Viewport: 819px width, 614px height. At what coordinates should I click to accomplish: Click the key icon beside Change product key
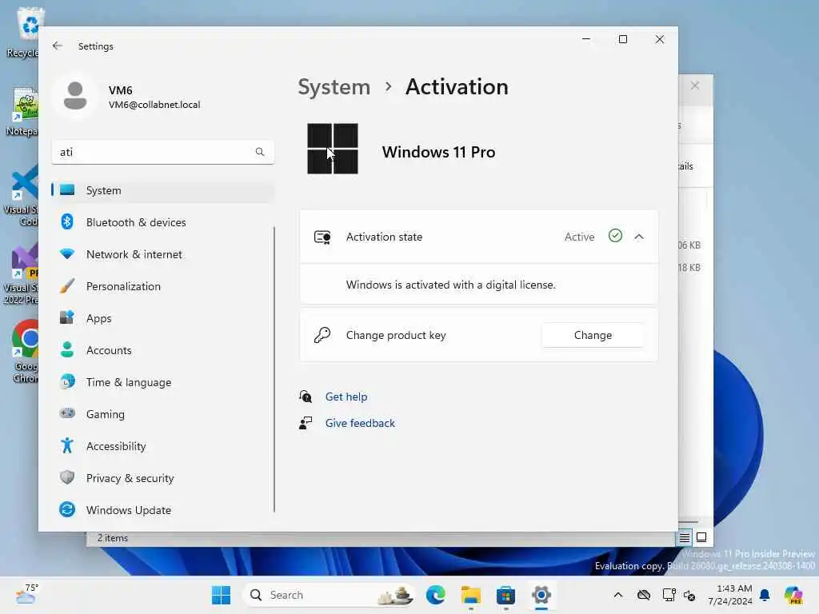pyautogui.click(x=322, y=335)
